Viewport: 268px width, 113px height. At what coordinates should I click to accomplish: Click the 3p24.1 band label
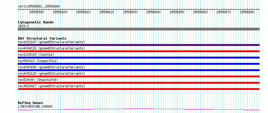[23, 26]
